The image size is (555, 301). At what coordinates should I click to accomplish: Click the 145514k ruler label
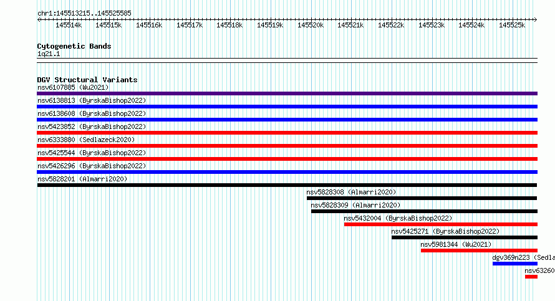(69, 26)
